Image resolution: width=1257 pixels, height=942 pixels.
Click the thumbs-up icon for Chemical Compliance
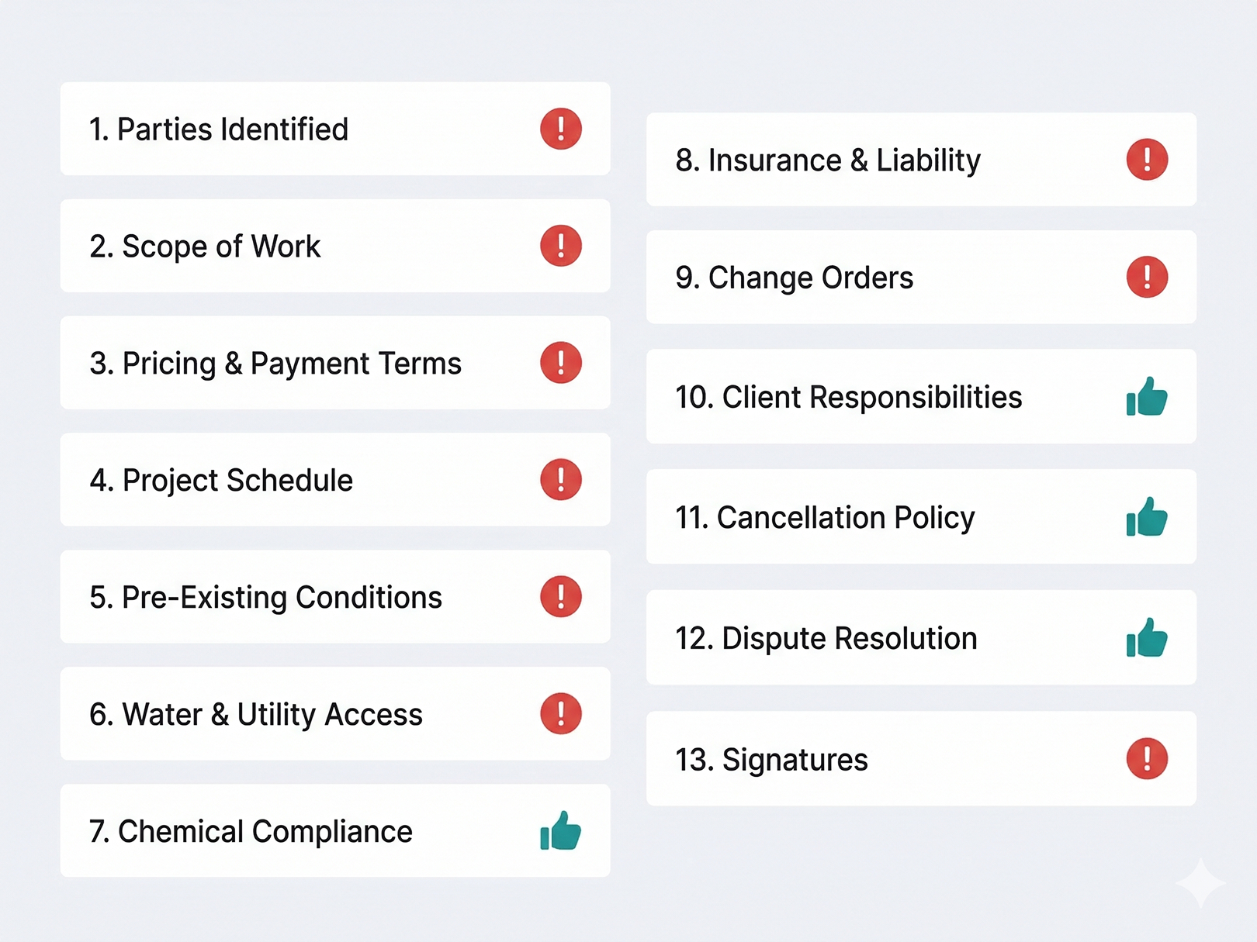[561, 830]
